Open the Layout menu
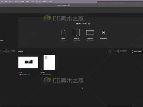143x107 pixels. pyautogui.click(x=11, y=2)
